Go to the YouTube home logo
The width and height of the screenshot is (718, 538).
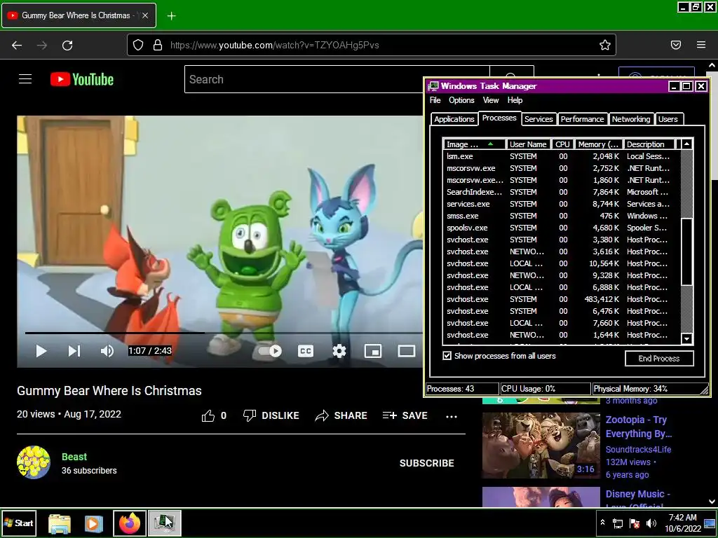pyautogui.click(x=82, y=79)
